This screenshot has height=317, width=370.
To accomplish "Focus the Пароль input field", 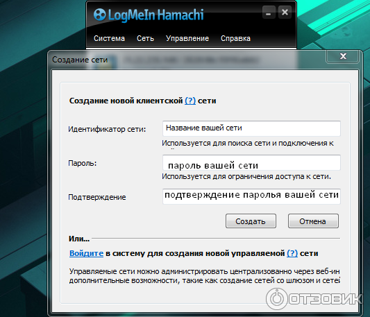I will click(251, 162).
